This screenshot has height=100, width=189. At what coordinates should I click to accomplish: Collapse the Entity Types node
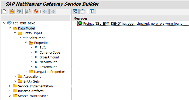click(x=15, y=33)
